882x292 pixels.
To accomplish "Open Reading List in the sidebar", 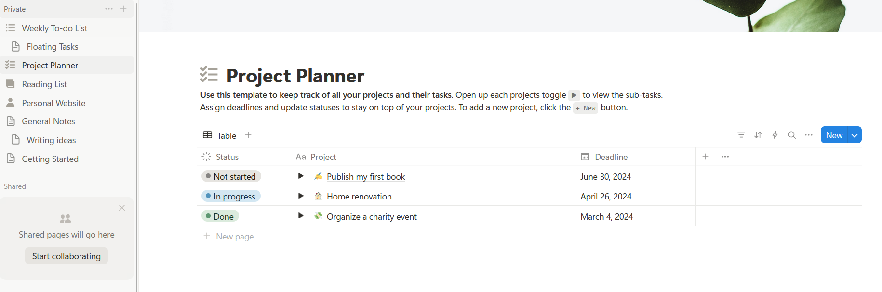I will click(44, 84).
